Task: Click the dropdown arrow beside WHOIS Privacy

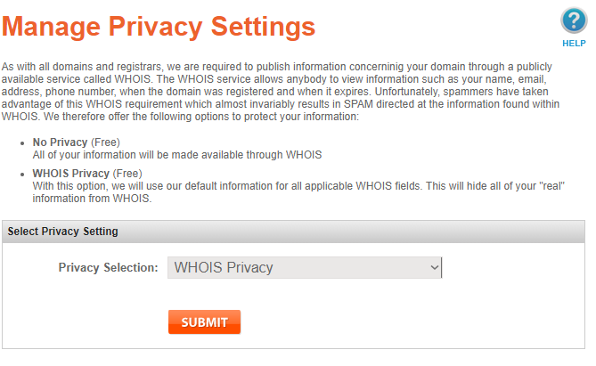Action: tap(434, 267)
